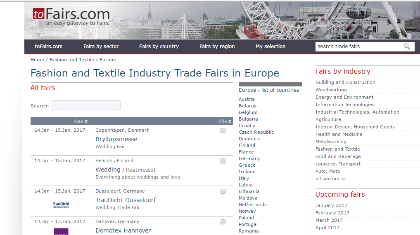Select Romania in country list
The width and height of the screenshot is (420, 235).
(249, 231)
